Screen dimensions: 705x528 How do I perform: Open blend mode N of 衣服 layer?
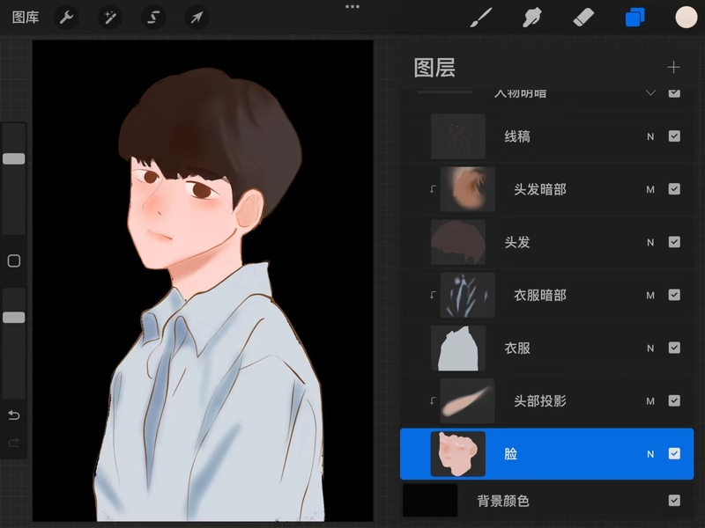(650, 348)
